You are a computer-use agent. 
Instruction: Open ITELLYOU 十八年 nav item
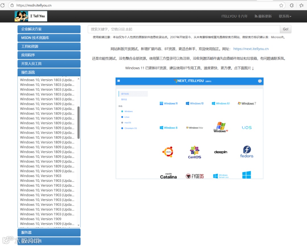click(x=234, y=16)
